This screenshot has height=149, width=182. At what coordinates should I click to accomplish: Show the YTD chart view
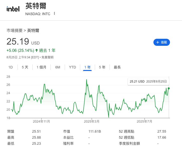pyautogui.click(x=72, y=67)
